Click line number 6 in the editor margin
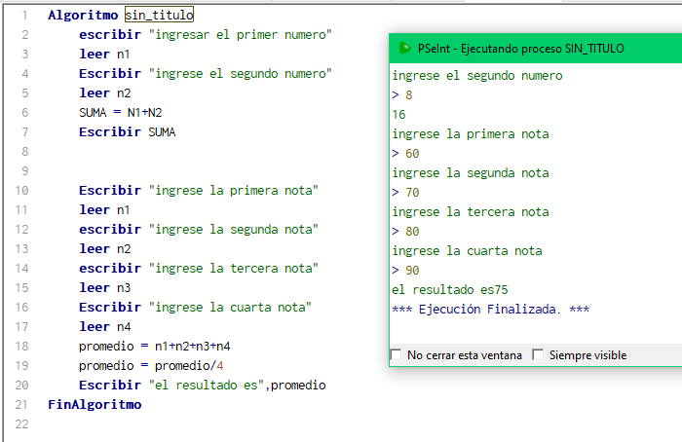This screenshot has width=682, height=442. (24, 113)
